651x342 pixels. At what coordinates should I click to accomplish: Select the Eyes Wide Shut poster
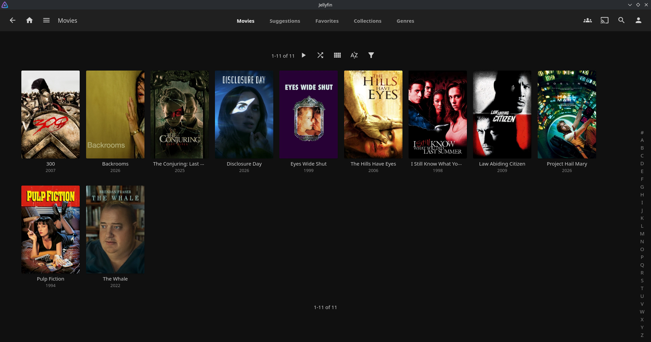pyautogui.click(x=309, y=114)
